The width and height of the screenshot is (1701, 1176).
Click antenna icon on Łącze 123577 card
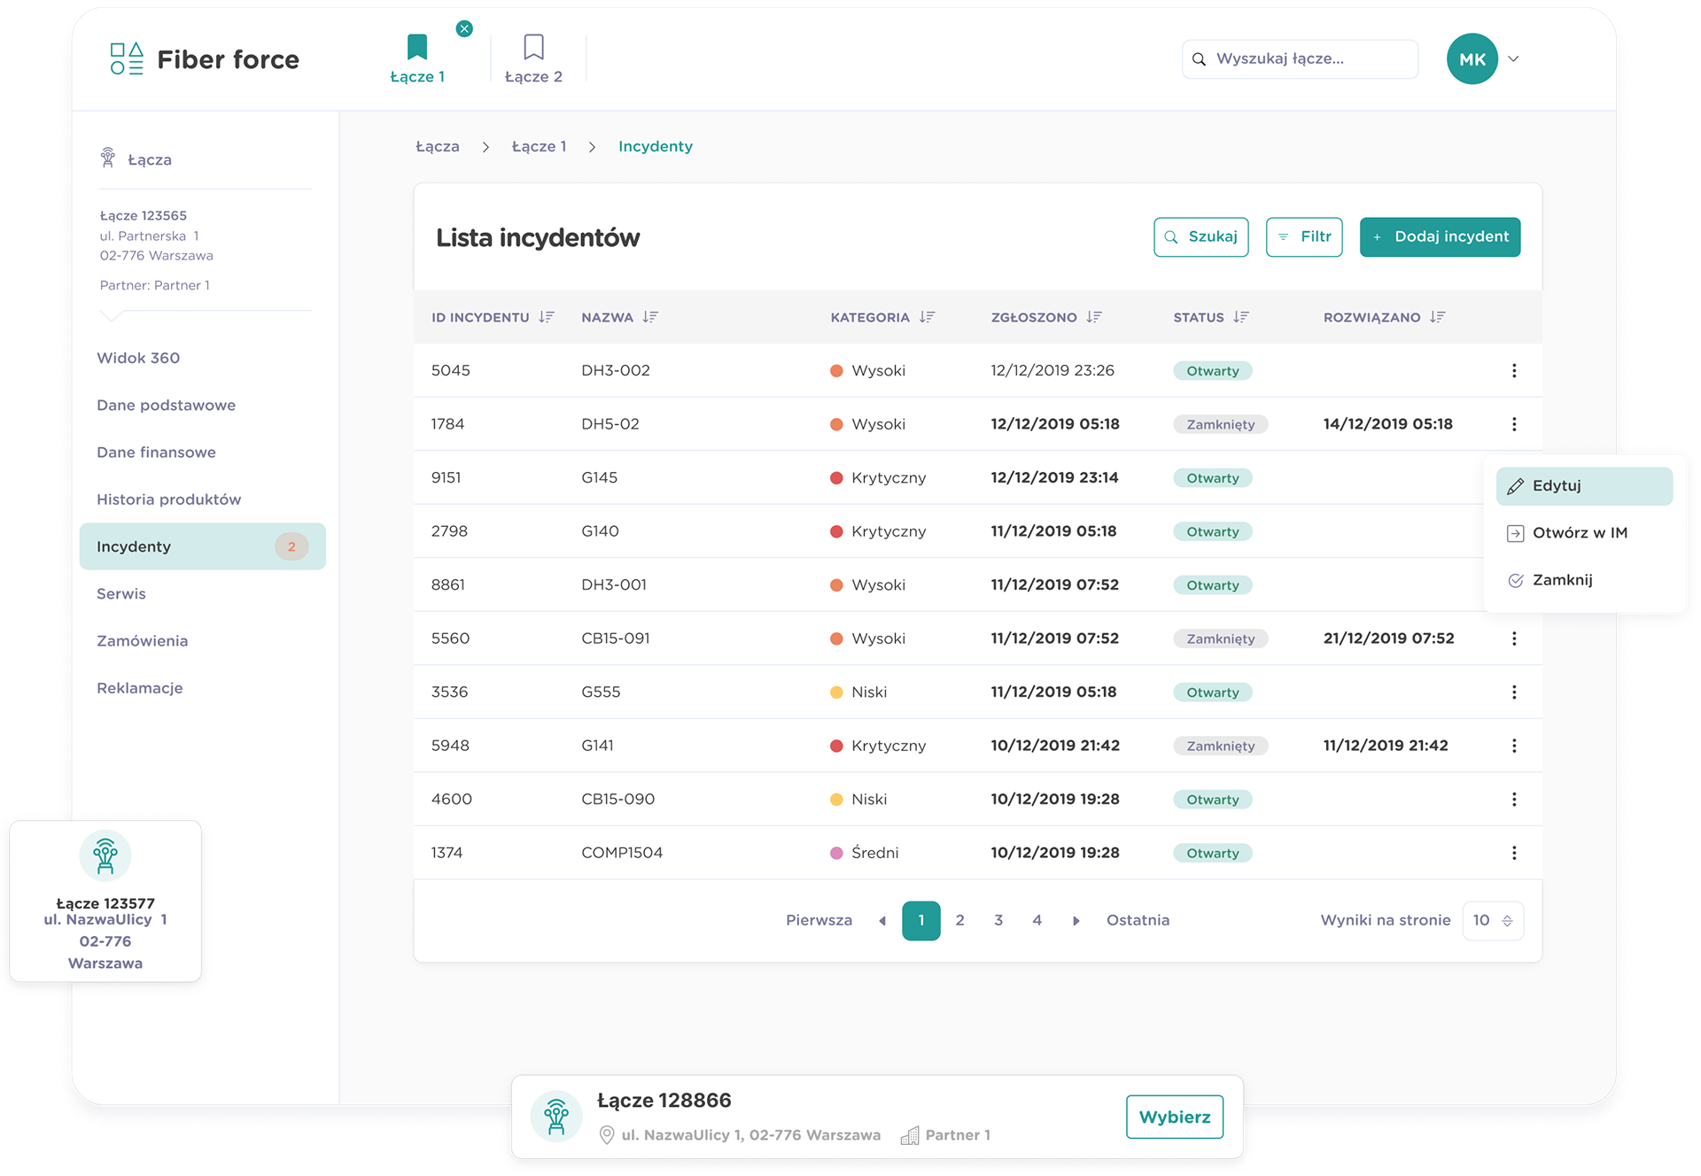pyautogui.click(x=105, y=855)
